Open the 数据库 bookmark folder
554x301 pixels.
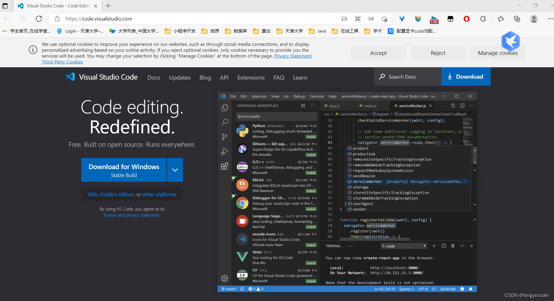[x=236, y=31]
